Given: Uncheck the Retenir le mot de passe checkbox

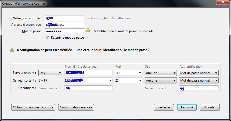Looking at the screenshot, I should tap(47, 38).
